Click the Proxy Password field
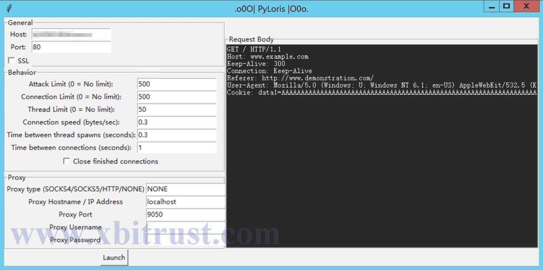This screenshot has width=543, height=270. [185, 240]
